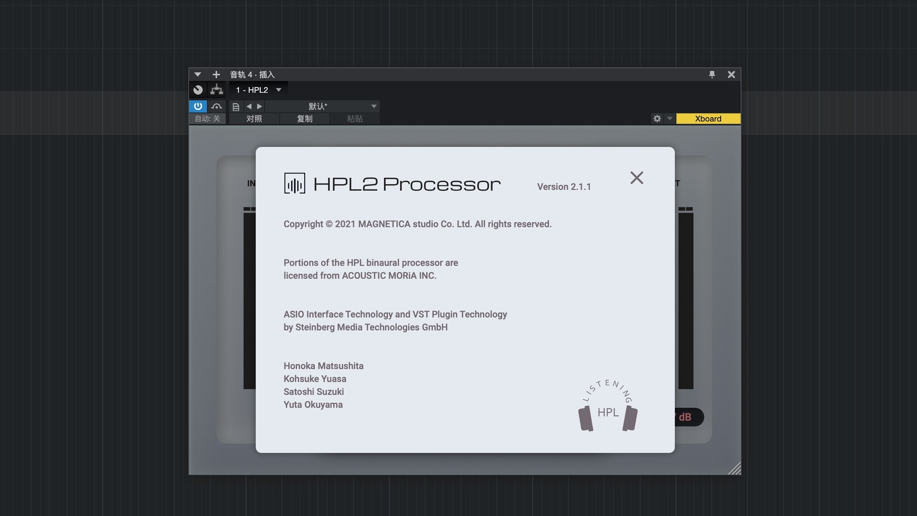Toggle the plugin power bypass button
Screen dimensions: 917x516
coord(198,106)
